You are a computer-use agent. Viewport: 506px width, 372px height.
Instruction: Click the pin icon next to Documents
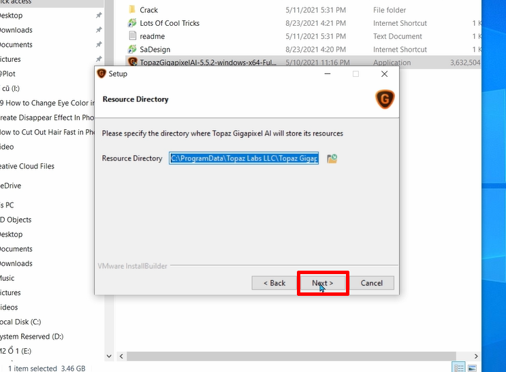(x=99, y=44)
